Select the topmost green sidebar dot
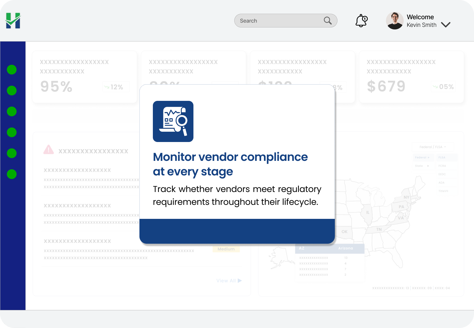The height and width of the screenshot is (328, 474). [x=12, y=70]
